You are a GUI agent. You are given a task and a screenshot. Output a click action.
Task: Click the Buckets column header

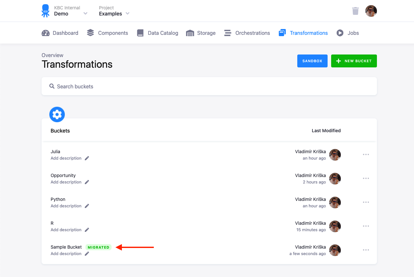pos(60,131)
